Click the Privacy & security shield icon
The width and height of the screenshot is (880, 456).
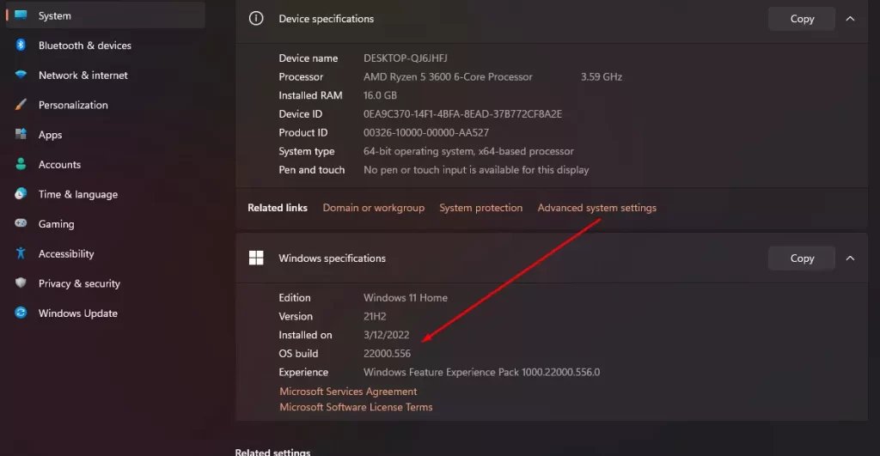(21, 283)
